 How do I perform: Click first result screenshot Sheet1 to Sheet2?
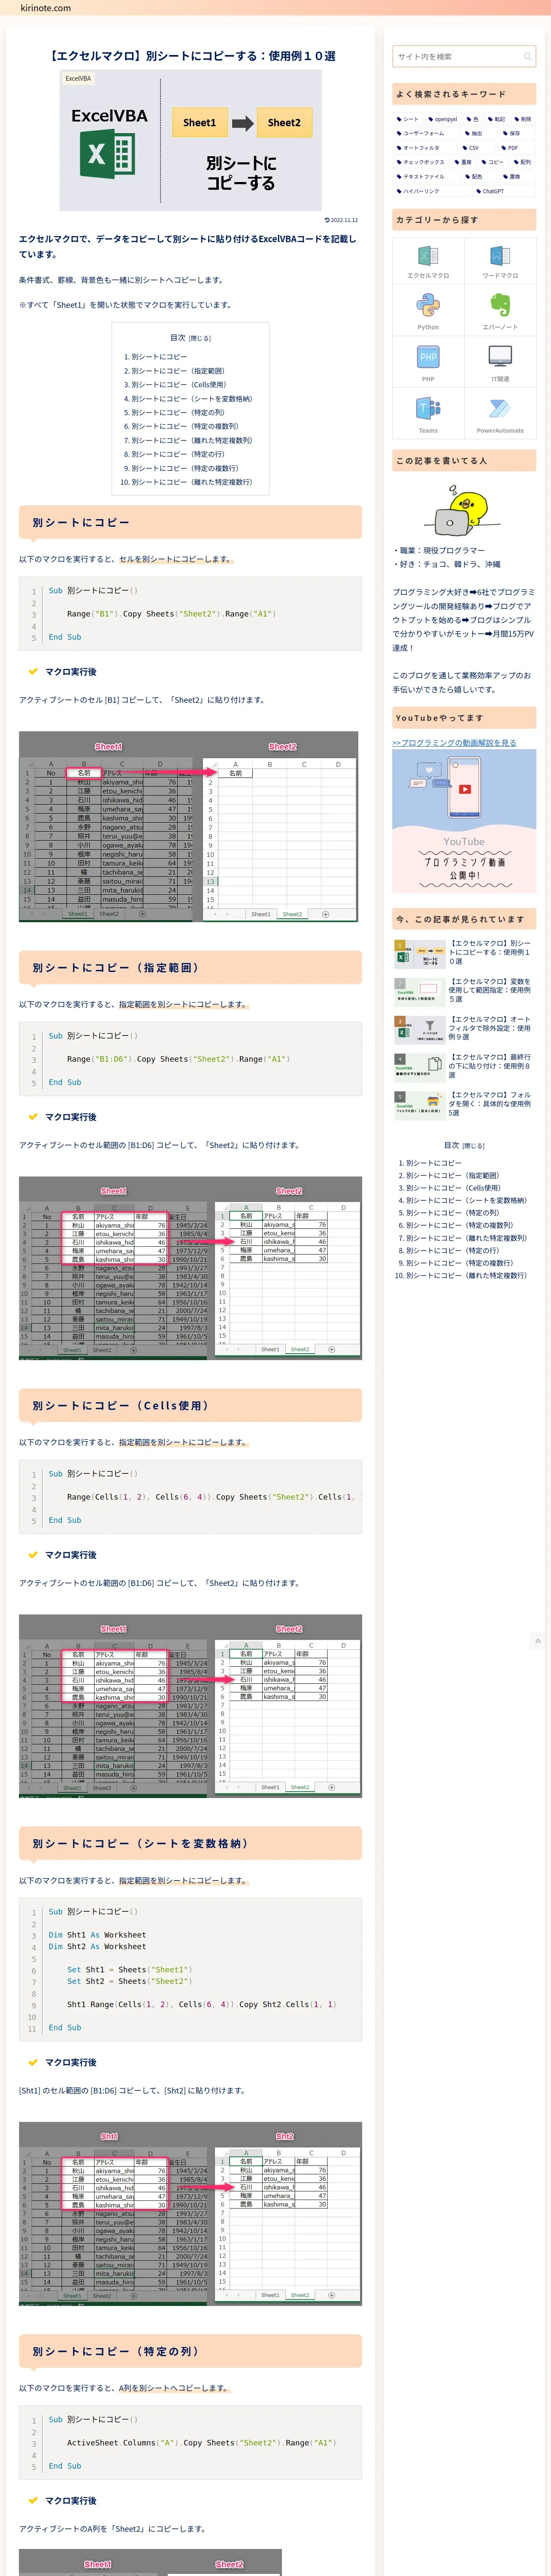click(188, 826)
